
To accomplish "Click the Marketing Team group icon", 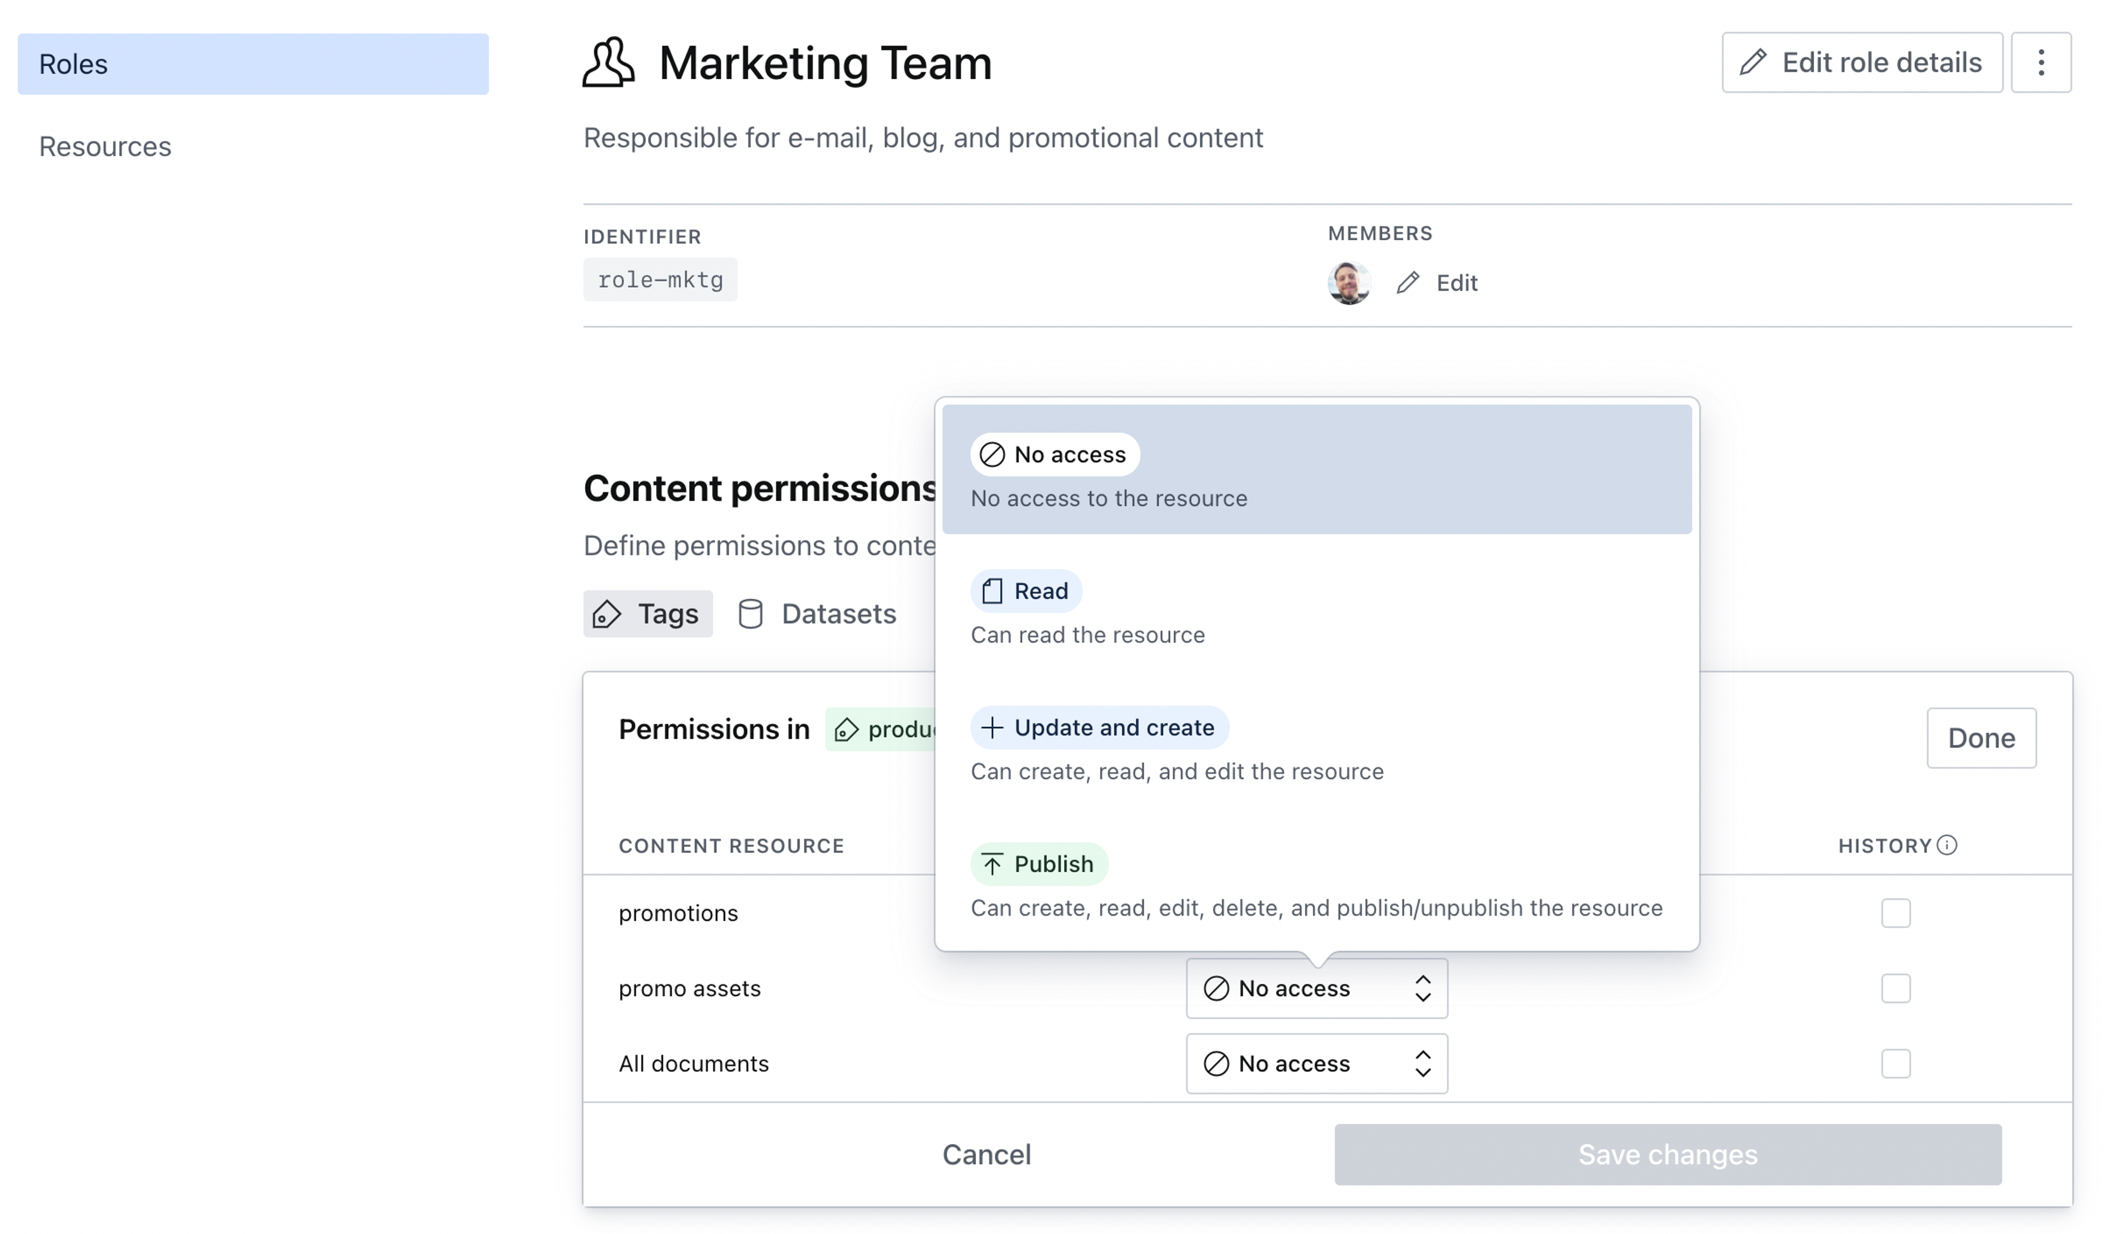I will pyautogui.click(x=608, y=63).
